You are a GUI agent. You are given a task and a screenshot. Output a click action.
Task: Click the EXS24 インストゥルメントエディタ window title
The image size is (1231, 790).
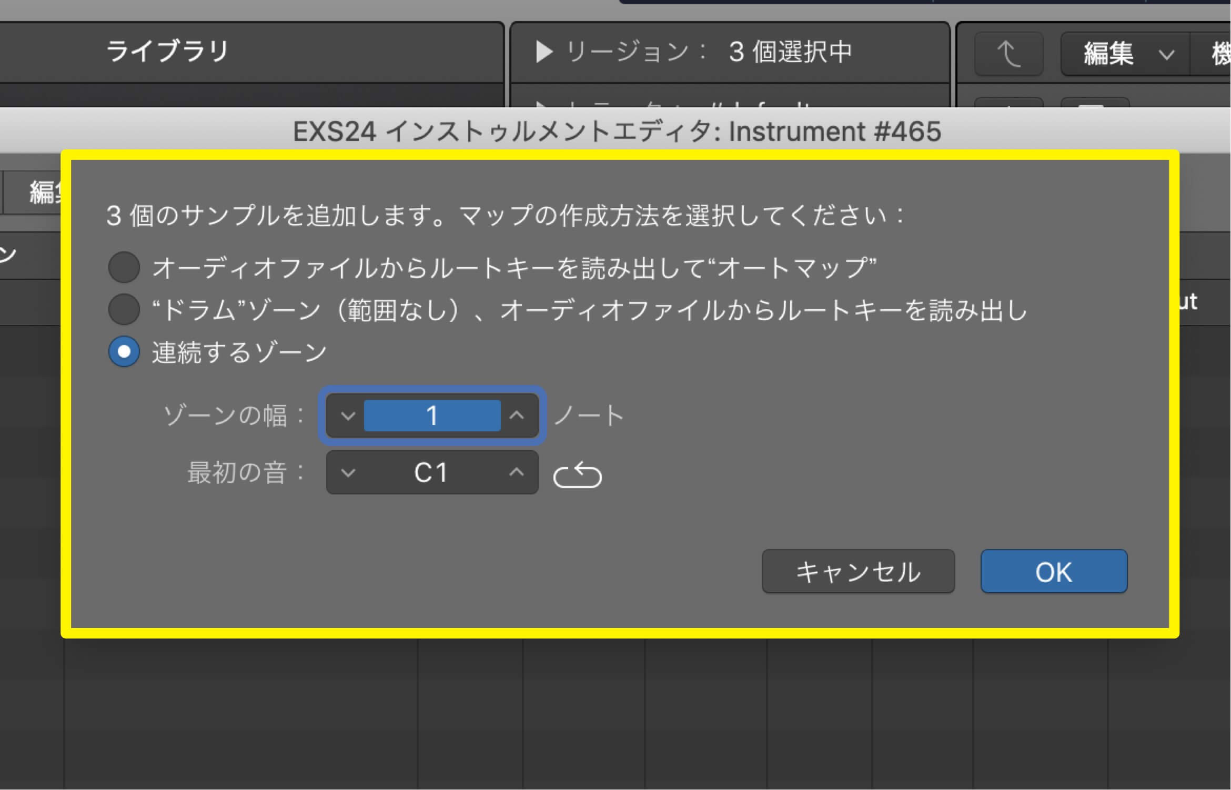point(617,131)
